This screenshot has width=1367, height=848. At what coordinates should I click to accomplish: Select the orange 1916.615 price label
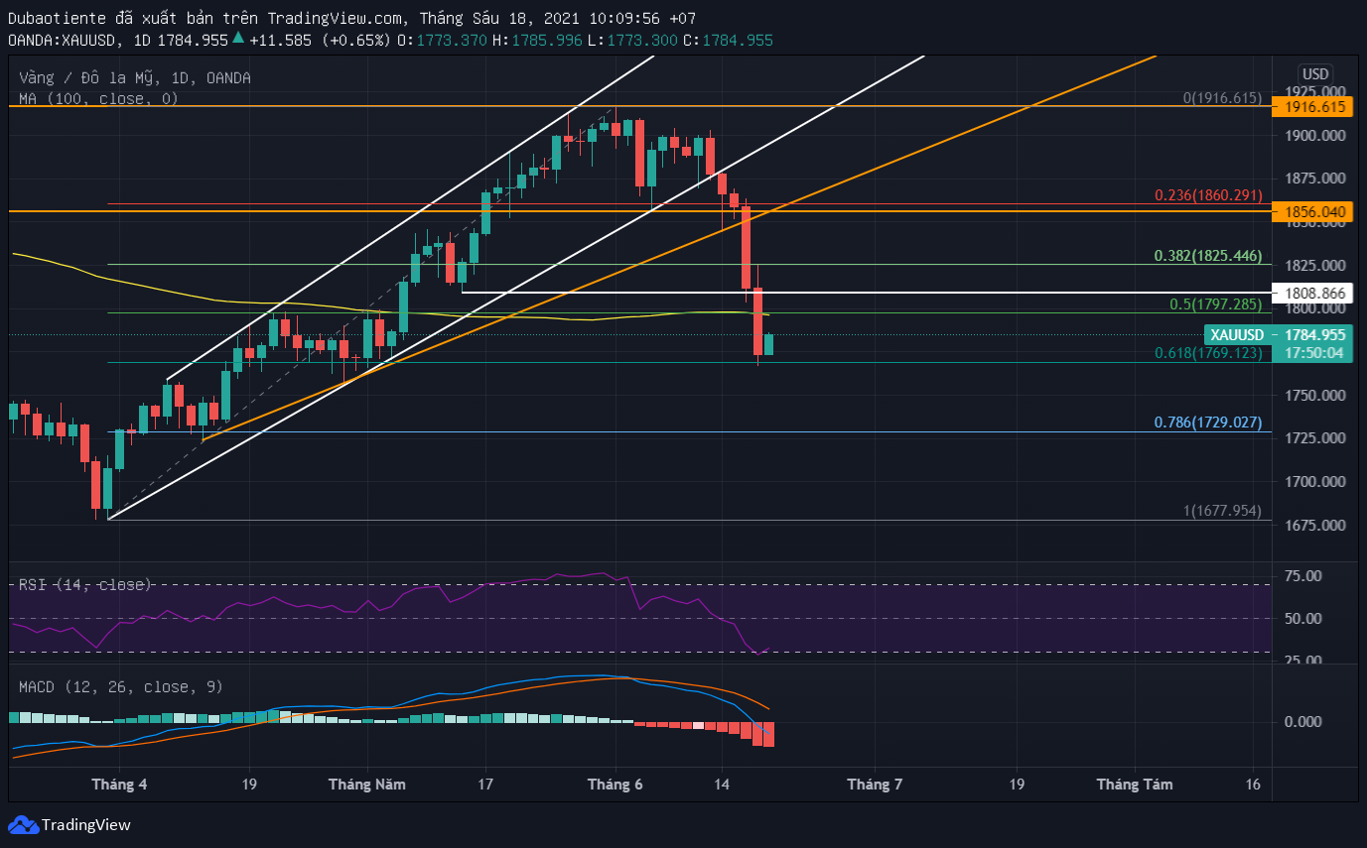click(1314, 106)
